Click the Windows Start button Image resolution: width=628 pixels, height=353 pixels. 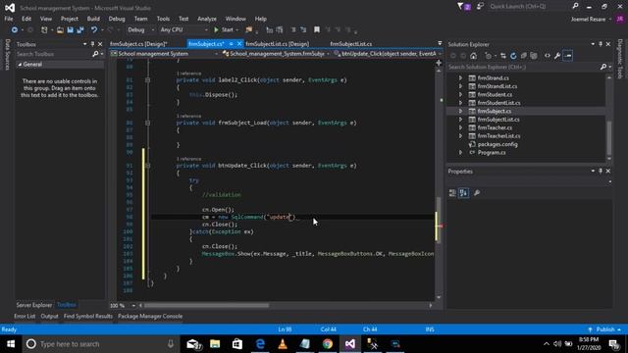pyautogui.click(x=11, y=344)
